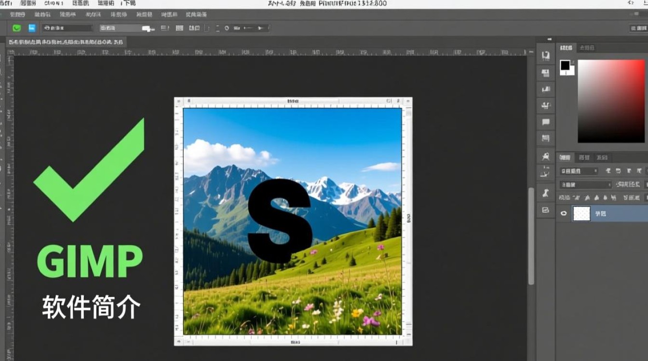Screen dimensions: 648x361
Task: Open the layer kind filter dropdown
Action: click(x=579, y=171)
